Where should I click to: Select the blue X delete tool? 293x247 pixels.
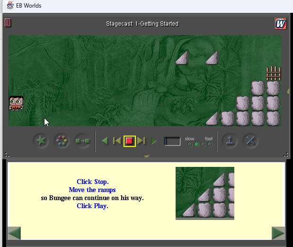pyautogui.click(x=250, y=140)
